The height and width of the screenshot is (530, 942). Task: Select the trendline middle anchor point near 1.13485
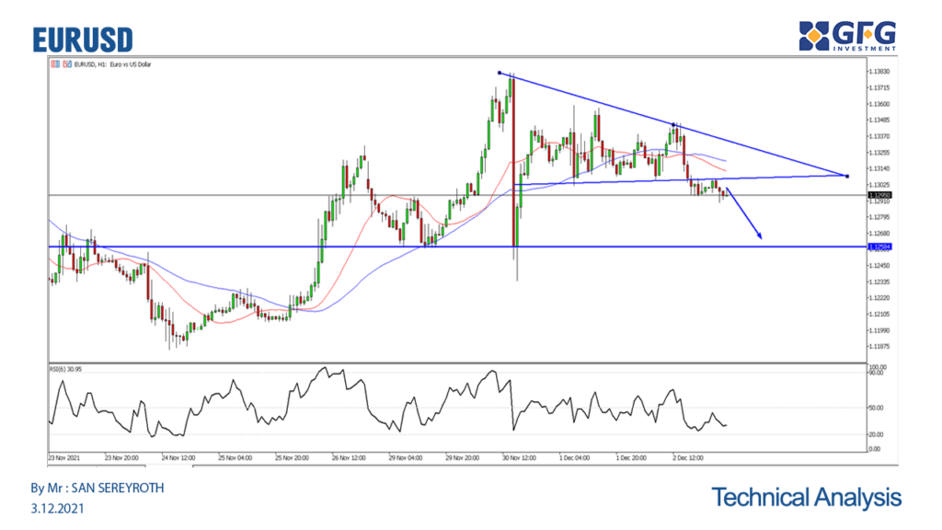[674, 124]
